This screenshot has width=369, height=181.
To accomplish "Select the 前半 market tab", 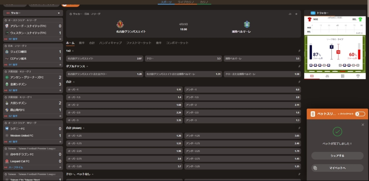I will (82, 43).
